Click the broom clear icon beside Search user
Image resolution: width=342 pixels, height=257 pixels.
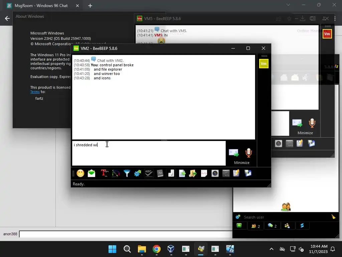click(x=333, y=217)
